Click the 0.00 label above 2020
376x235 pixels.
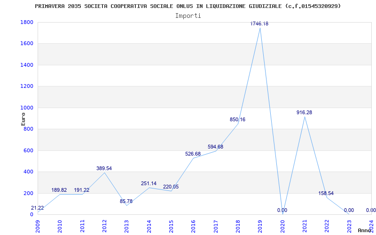coord(282,210)
